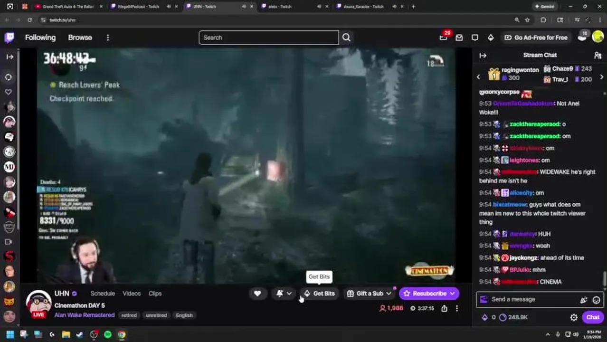
Task: Collapse the Stream Chat panel
Action: (483, 56)
